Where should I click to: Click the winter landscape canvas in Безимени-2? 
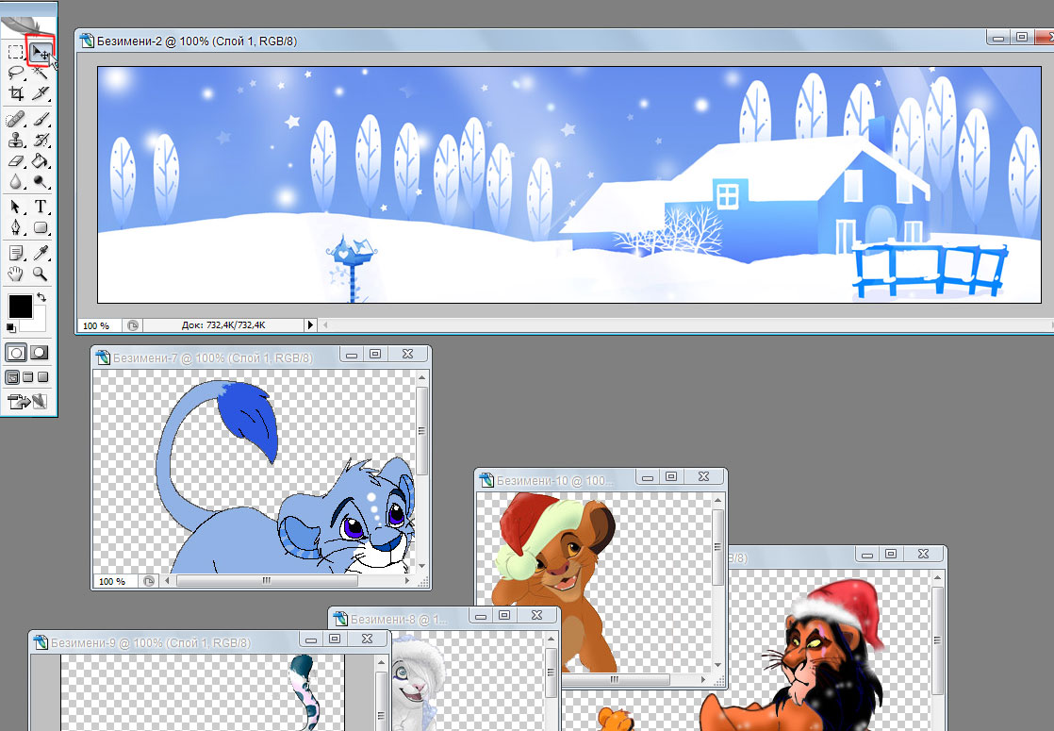[569, 185]
